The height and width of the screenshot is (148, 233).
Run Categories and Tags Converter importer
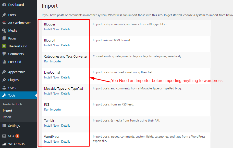53,61
